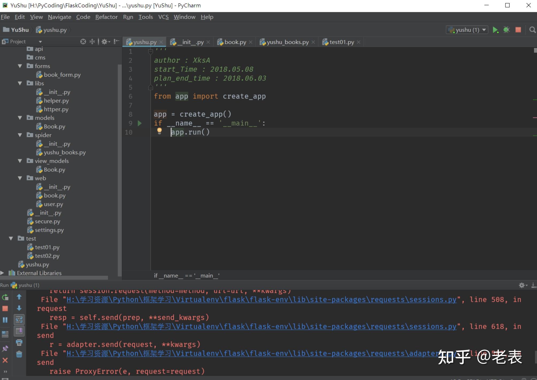537x380 pixels.
Task: Expand External Libraries in Project panel
Action: [2, 273]
